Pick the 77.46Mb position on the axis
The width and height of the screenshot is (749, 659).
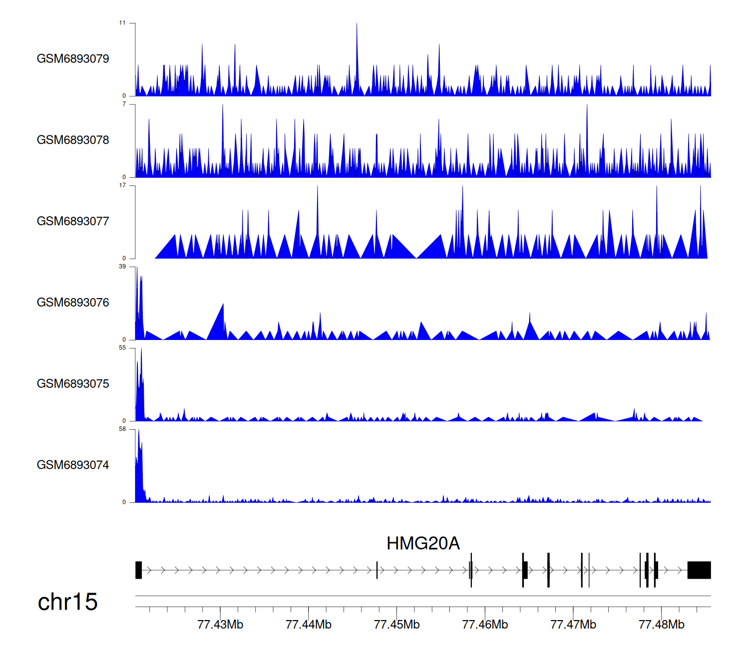(485, 625)
